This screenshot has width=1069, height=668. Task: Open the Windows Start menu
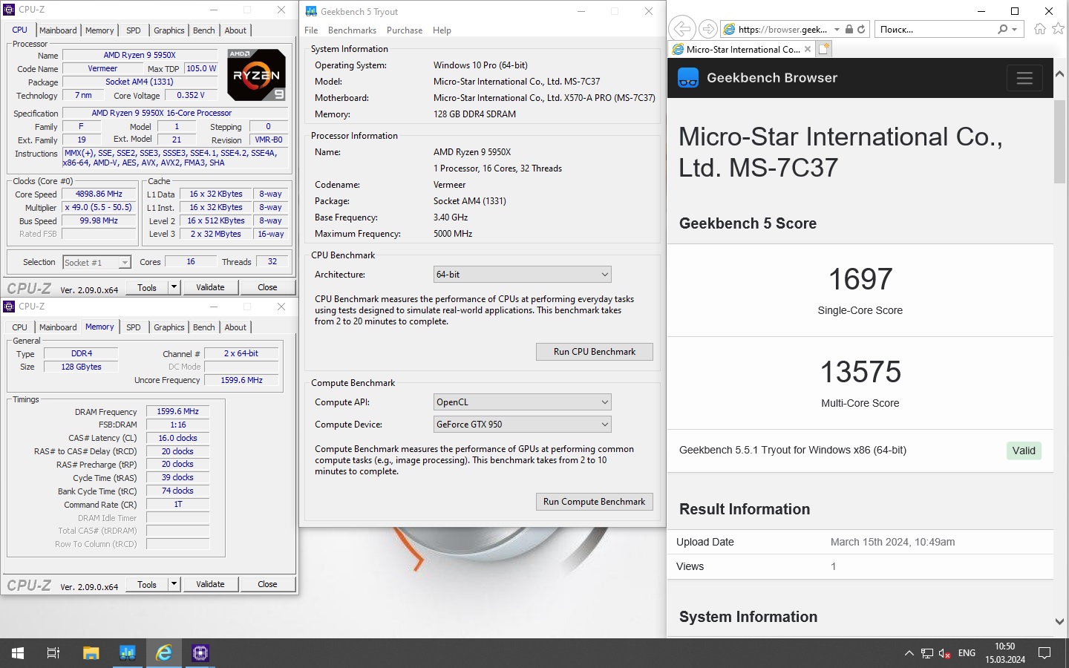coord(18,653)
